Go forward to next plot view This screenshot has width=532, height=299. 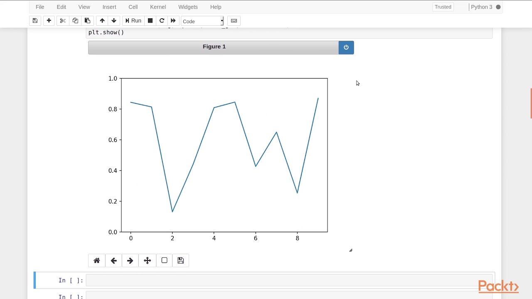(x=130, y=260)
